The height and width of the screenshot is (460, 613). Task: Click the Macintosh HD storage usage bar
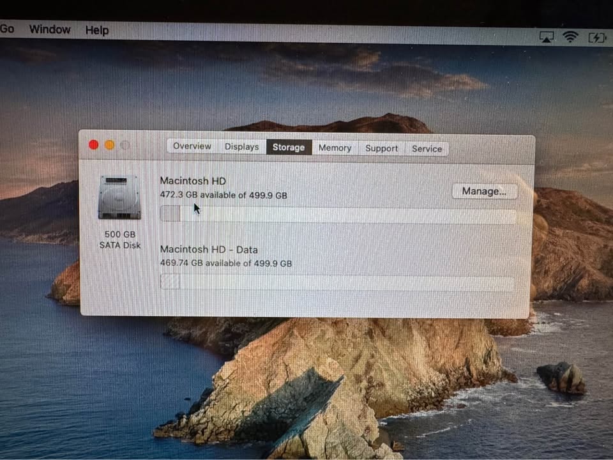338,215
